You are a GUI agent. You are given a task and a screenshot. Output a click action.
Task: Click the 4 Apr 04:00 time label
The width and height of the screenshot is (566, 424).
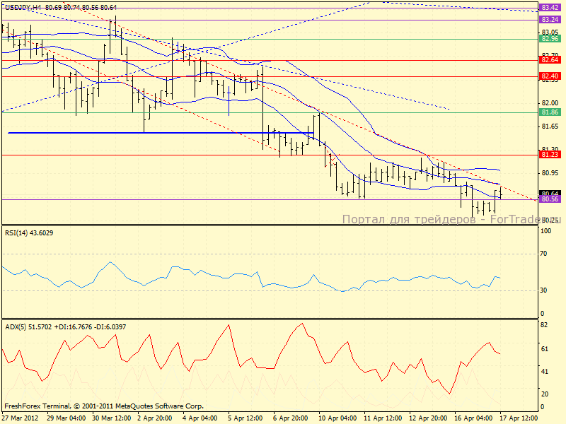click(x=202, y=418)
